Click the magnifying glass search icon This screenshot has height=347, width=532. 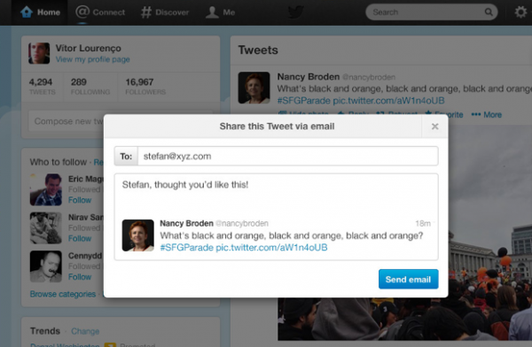[489, 12]
